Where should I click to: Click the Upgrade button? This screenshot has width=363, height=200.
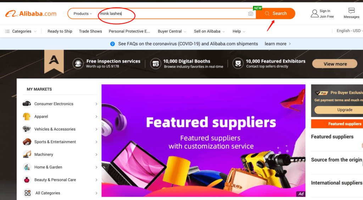[339, 110]
